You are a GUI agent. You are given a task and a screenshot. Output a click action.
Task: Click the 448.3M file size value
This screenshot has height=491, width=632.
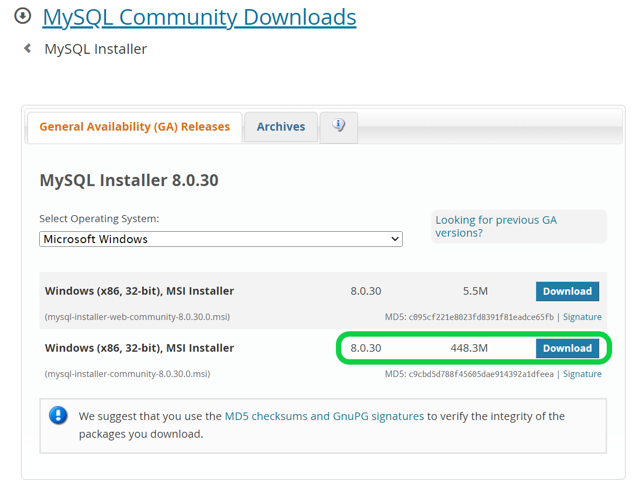pos(469,348)
